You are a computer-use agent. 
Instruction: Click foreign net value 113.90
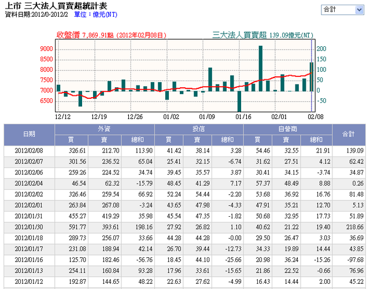click(x=144, y=151)
